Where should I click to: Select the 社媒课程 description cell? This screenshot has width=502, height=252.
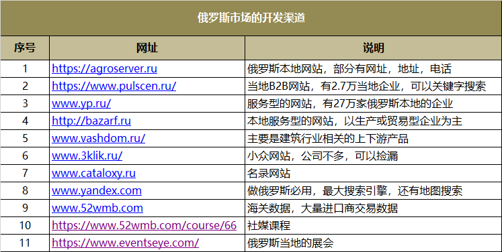(x=373, y=225)
